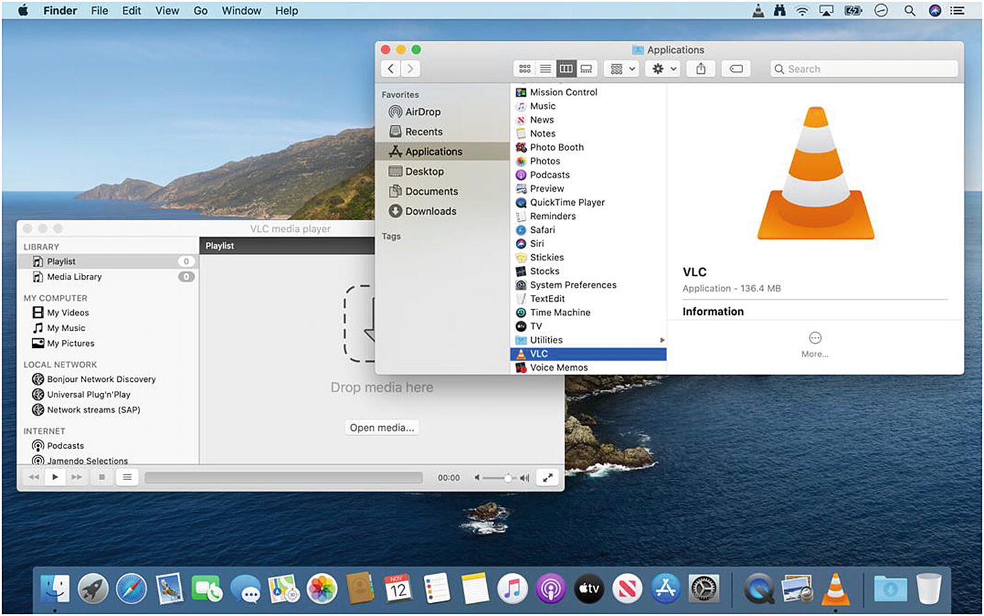Viewport: 984px width, 616px height.
Task: Select Media Library in VLC sidebar
Action: click(x=107, y=277)
